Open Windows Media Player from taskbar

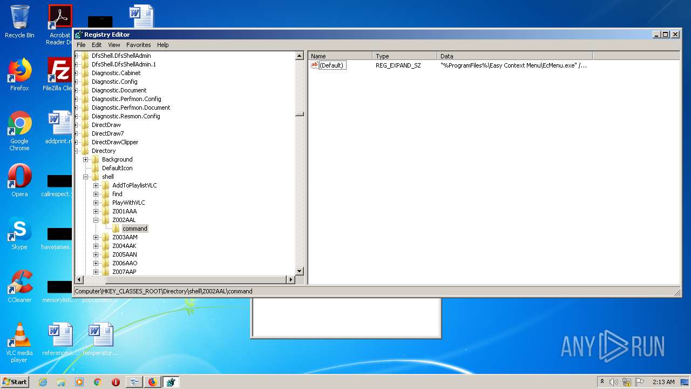point(79,382)
